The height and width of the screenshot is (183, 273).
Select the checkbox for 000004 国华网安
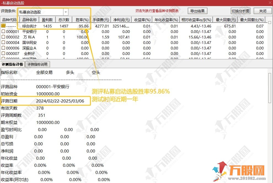click(3, 42)
